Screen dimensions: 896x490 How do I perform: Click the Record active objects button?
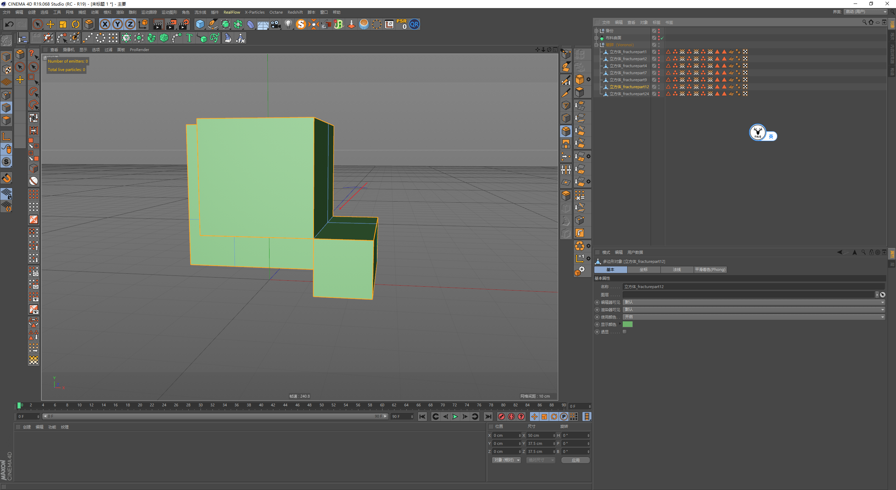[x=501, y=416]
